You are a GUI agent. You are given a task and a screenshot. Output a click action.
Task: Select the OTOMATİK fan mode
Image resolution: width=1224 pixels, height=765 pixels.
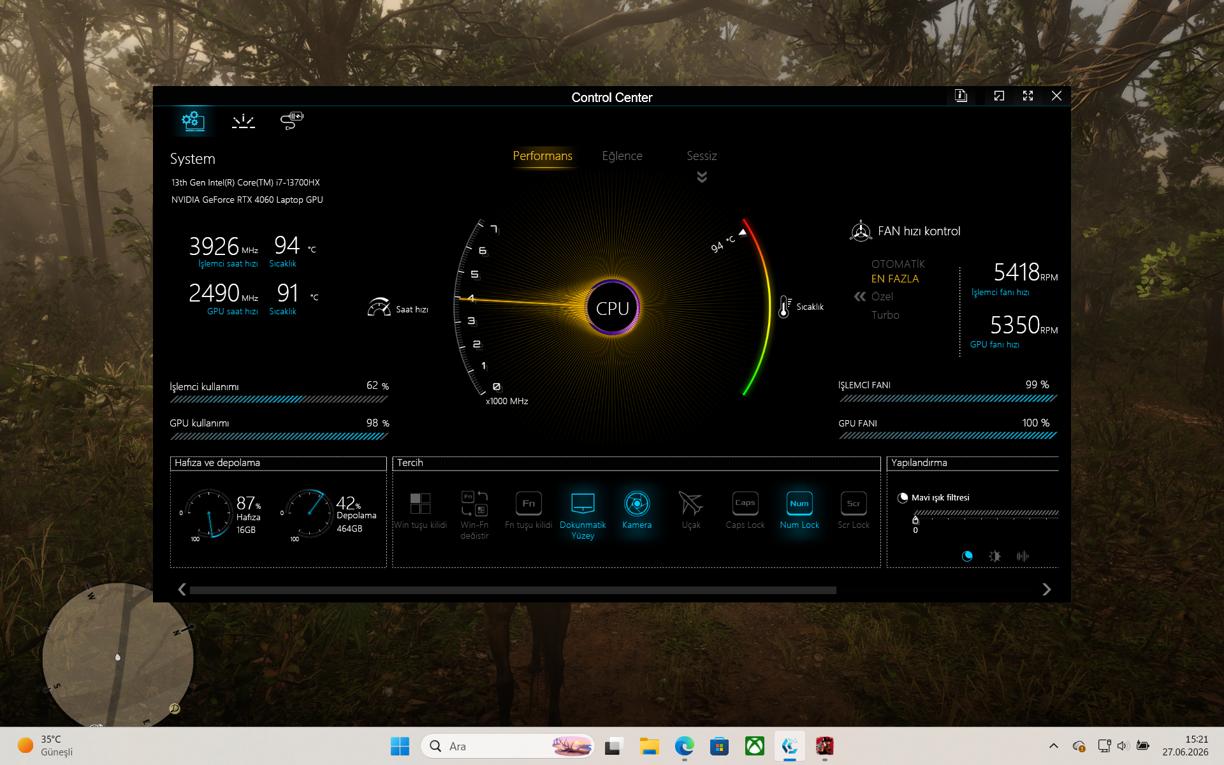[898, 264]
